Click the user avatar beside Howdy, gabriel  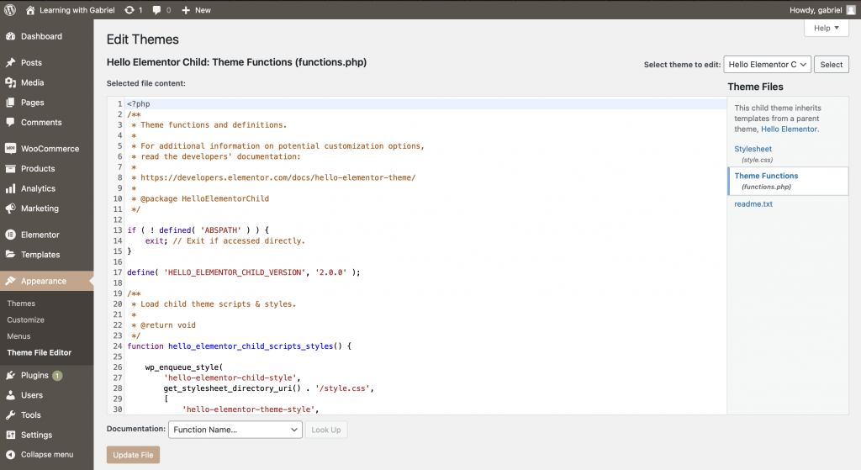851,10
